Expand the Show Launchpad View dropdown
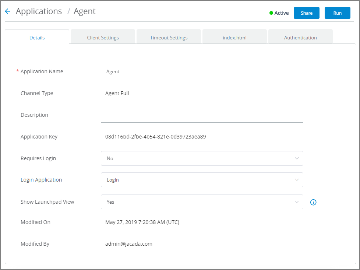Viewport: 360px width, 270px height. coord(202,202)
